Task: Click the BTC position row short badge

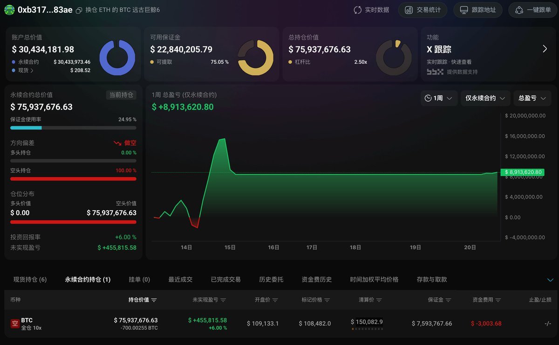Action: (14, 324)
